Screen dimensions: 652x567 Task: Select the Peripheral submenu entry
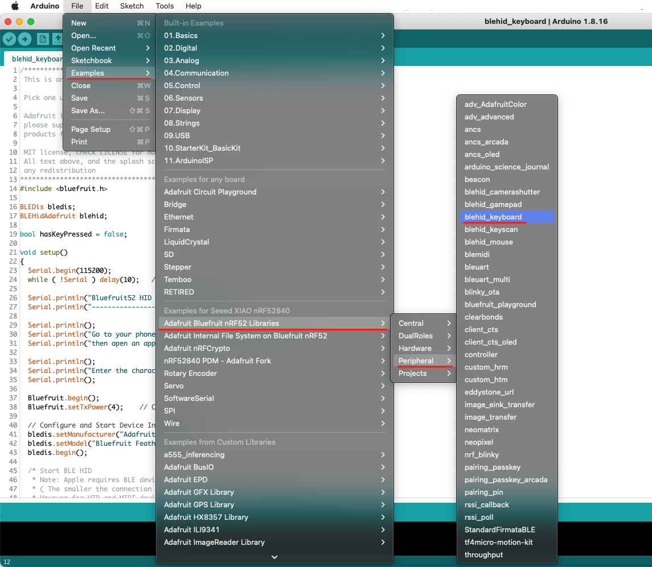coord(424,361)
